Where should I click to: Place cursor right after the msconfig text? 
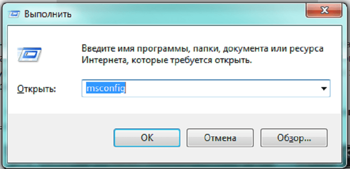tap(126, 89)
